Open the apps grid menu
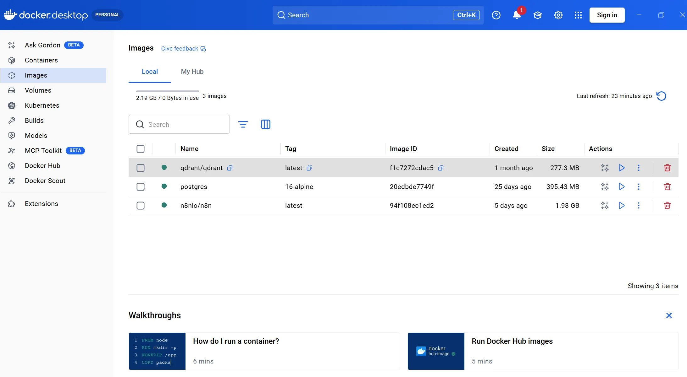 pos(578,15)
